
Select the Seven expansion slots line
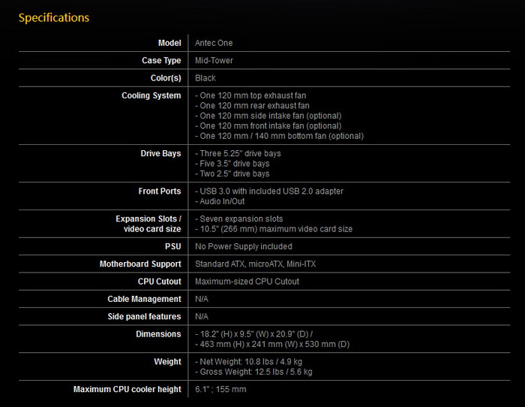[x=239, y=219]
